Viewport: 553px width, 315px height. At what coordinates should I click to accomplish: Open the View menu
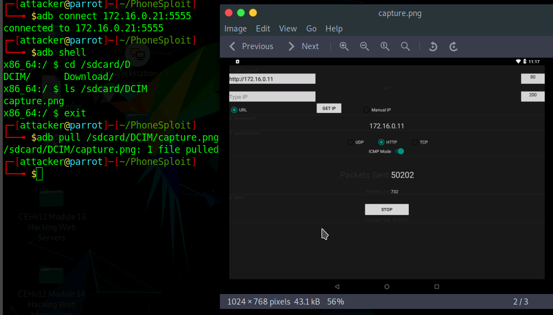pyautogui.click(x=288, y=29)
